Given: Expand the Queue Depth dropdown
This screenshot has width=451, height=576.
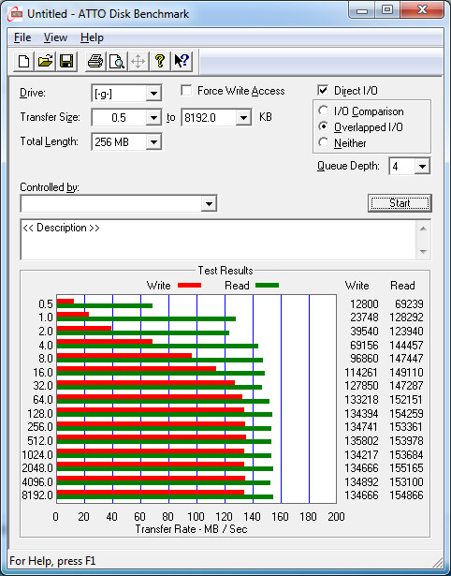Looking at the screenshot, I should tap(422, 167).
